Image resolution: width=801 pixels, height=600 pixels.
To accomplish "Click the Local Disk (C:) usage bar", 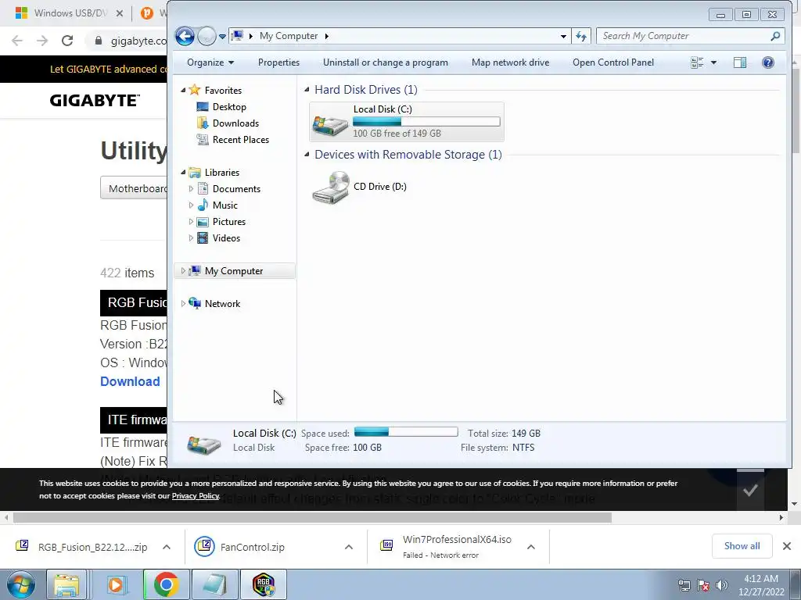I will 426,121.
